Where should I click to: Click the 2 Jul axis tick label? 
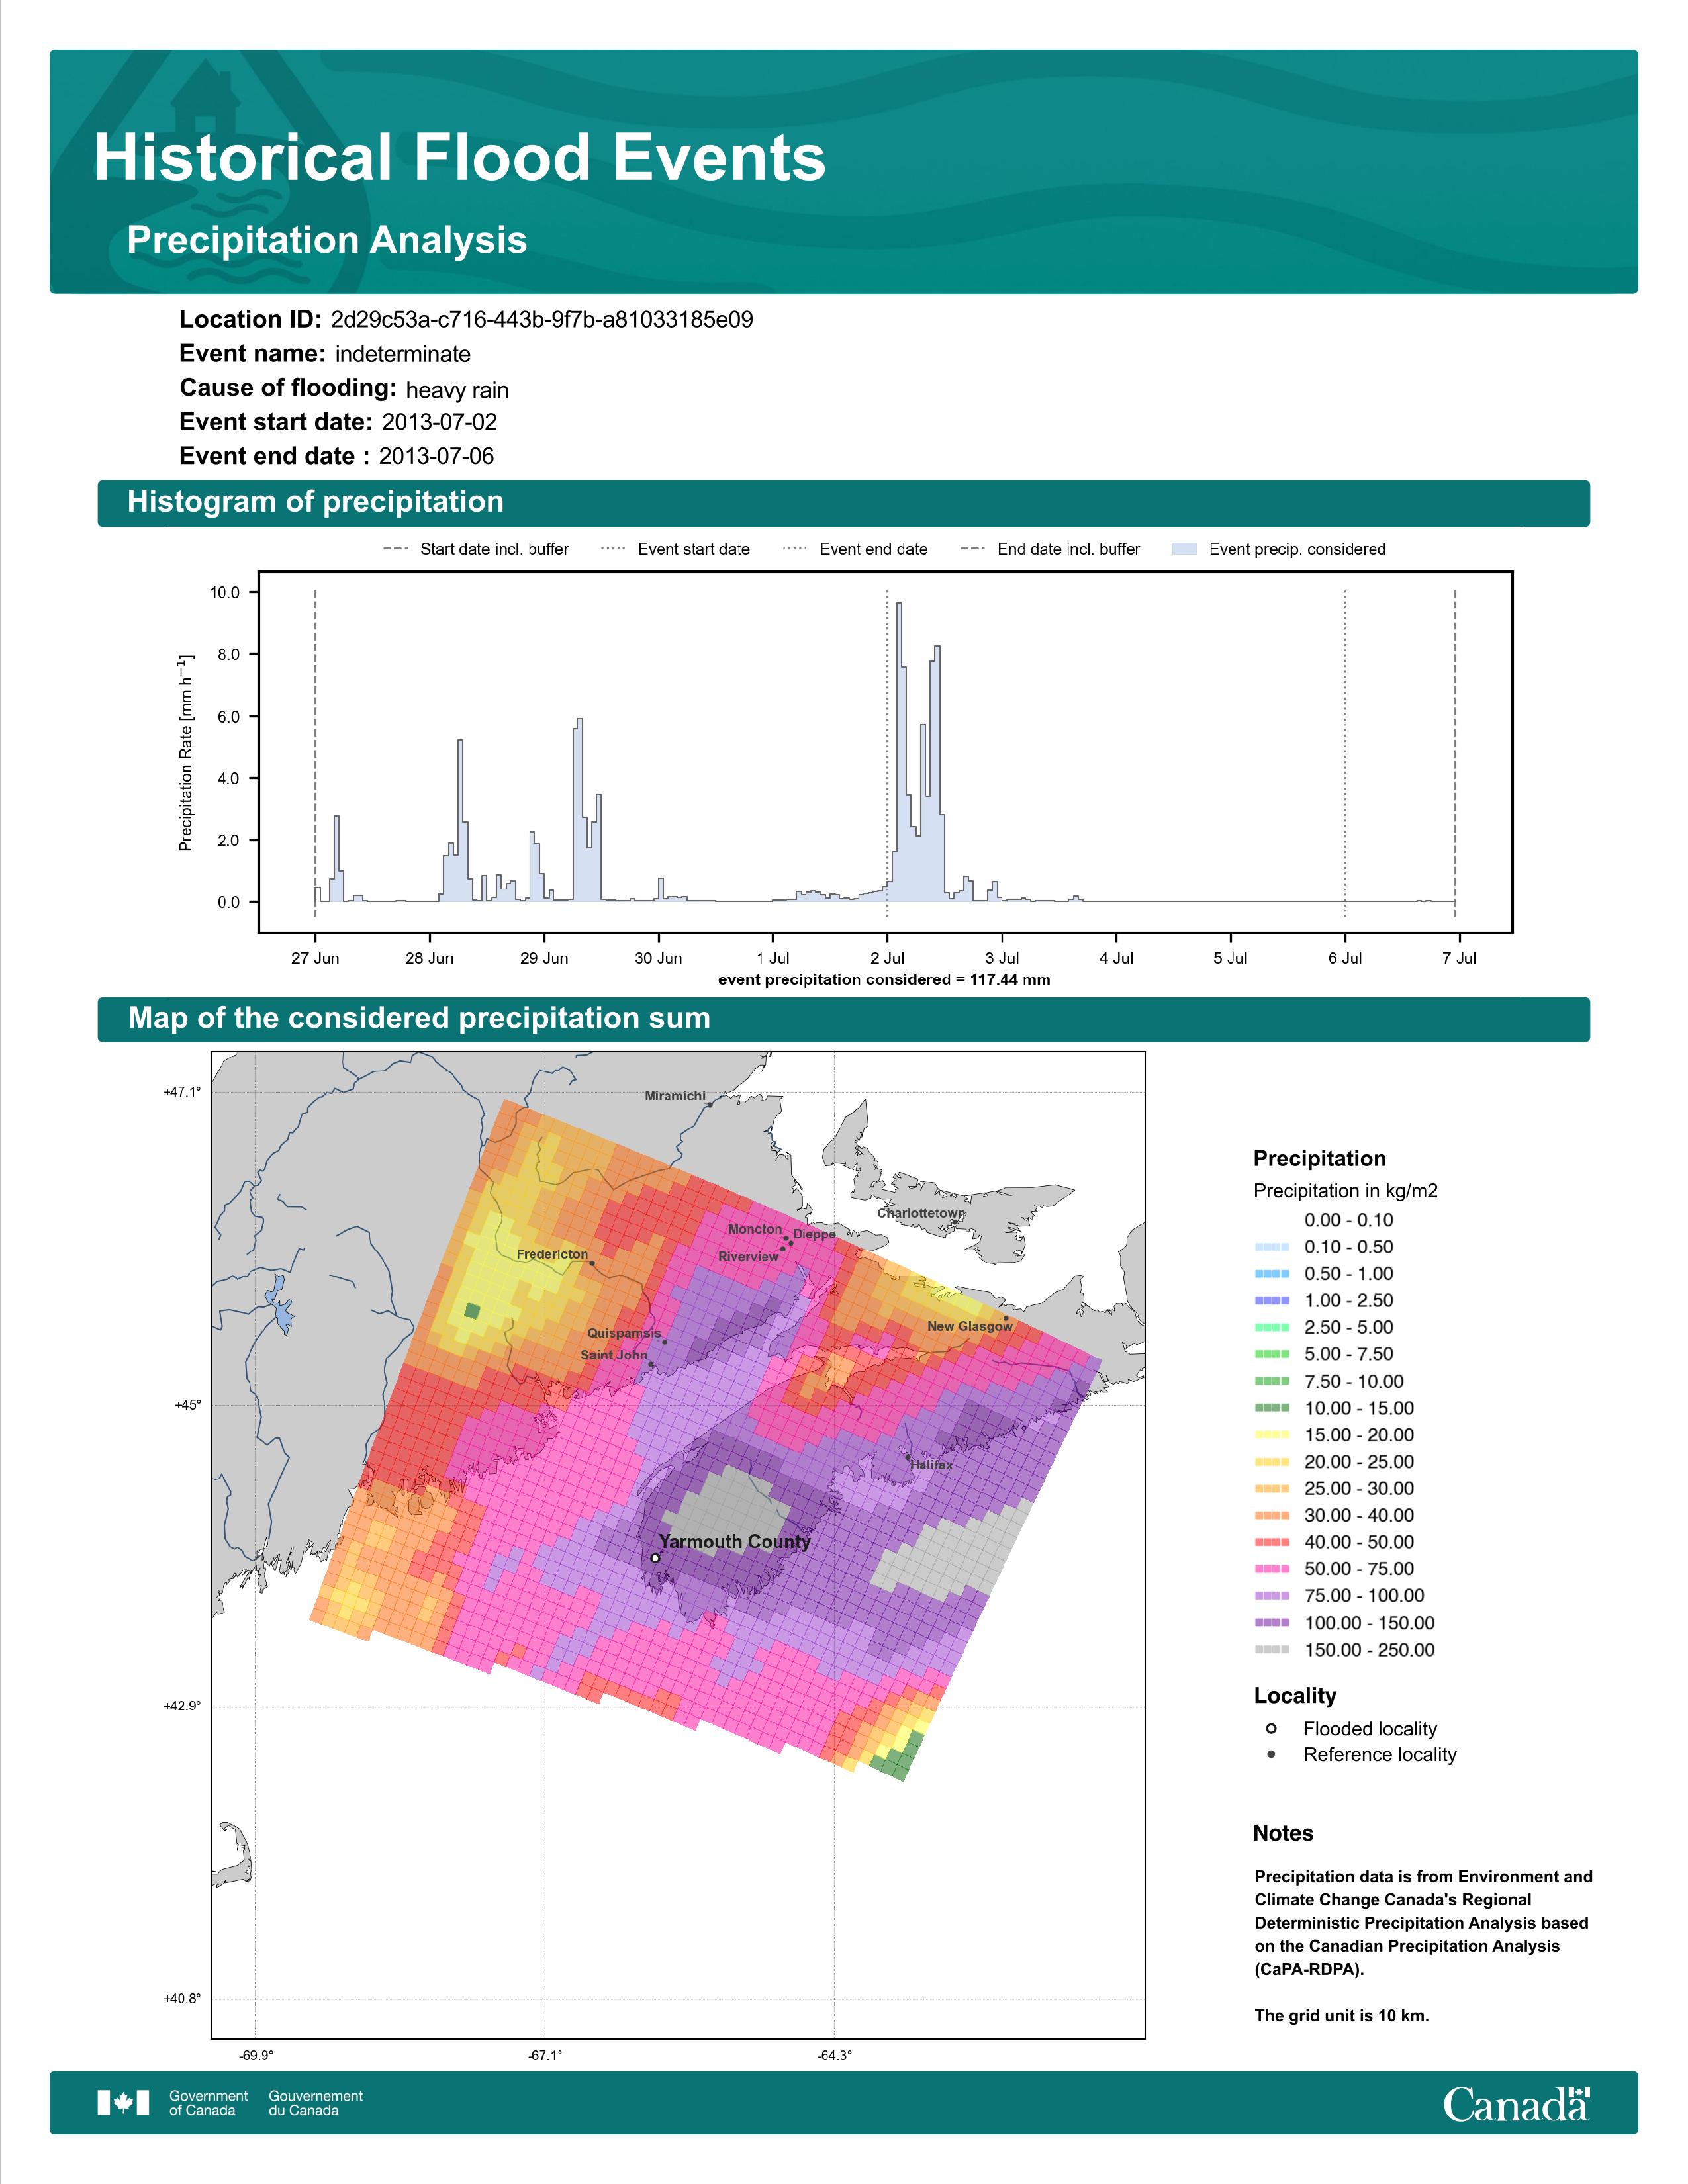[887, 958]
